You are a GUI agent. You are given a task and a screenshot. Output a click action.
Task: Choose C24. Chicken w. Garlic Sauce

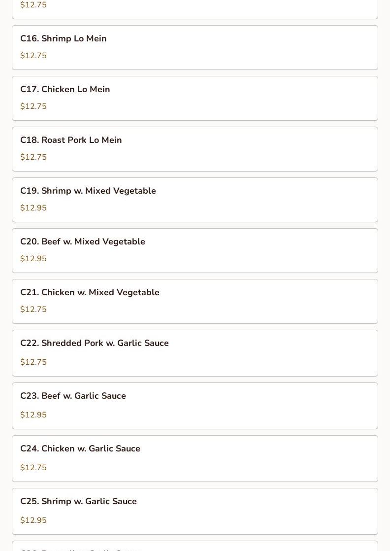click(x=195, y=458)
